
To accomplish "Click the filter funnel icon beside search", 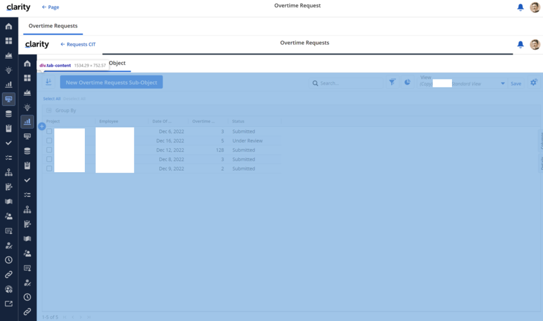I will (x=392, y=83).
